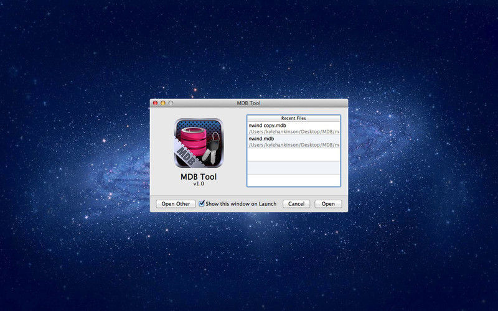Toggle Show this window on Launch checkbox
This screenshot has height=311, width=498.
pos(202,203)
